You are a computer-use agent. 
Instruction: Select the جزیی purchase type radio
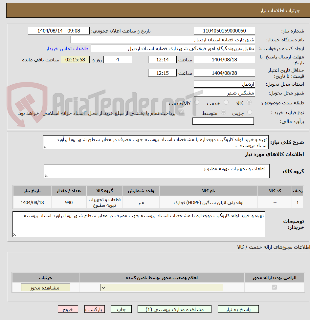(250, 112)
